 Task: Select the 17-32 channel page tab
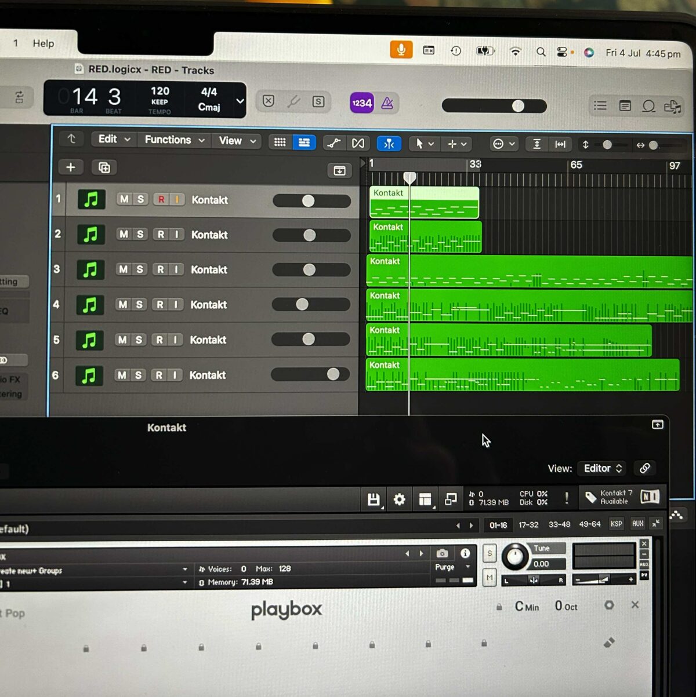click(528, 525)
